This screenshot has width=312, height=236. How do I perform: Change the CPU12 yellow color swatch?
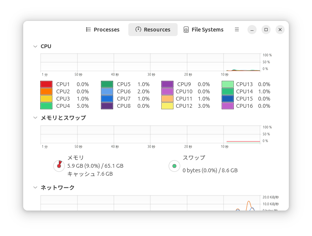[167, 106]
